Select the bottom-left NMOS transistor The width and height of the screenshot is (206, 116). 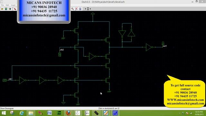point(77,95)
